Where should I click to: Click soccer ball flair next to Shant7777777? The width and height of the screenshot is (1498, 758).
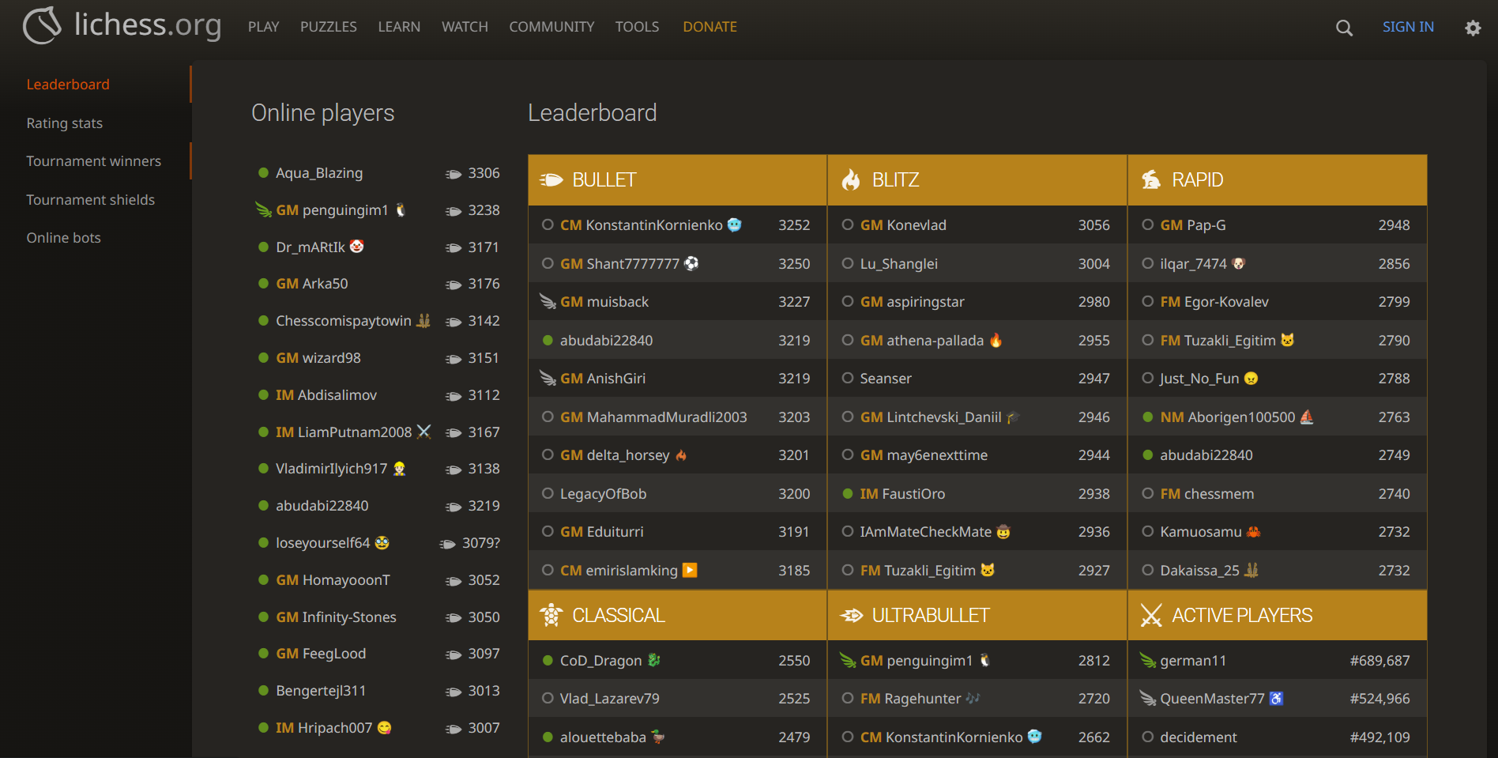tap(691, 263)
